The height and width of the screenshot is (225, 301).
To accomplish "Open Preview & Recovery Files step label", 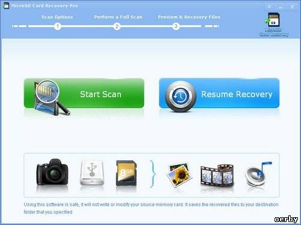I will pos(189,17).
